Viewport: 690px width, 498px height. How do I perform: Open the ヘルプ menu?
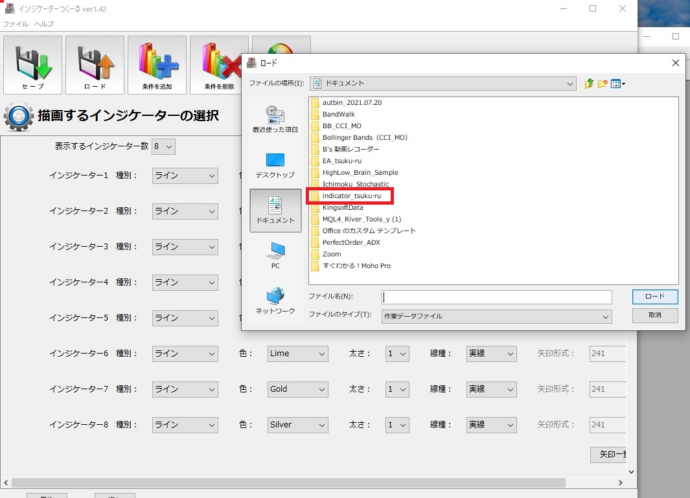click(44, 24)
